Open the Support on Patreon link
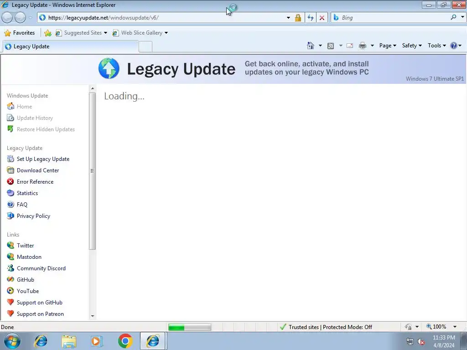Viewport: 467px width, 350px height. point(40,314)
